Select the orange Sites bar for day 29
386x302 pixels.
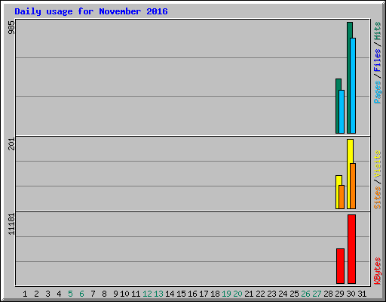342,197
